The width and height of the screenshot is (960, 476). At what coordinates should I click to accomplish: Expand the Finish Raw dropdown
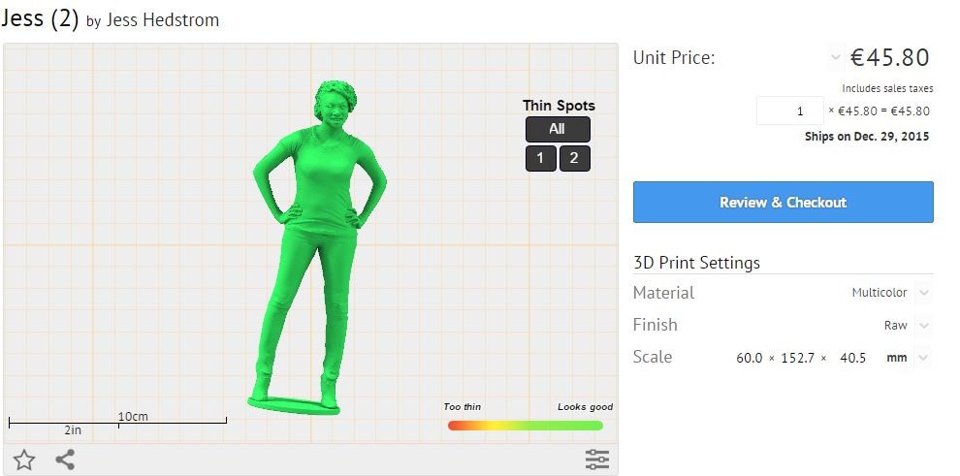924,326
